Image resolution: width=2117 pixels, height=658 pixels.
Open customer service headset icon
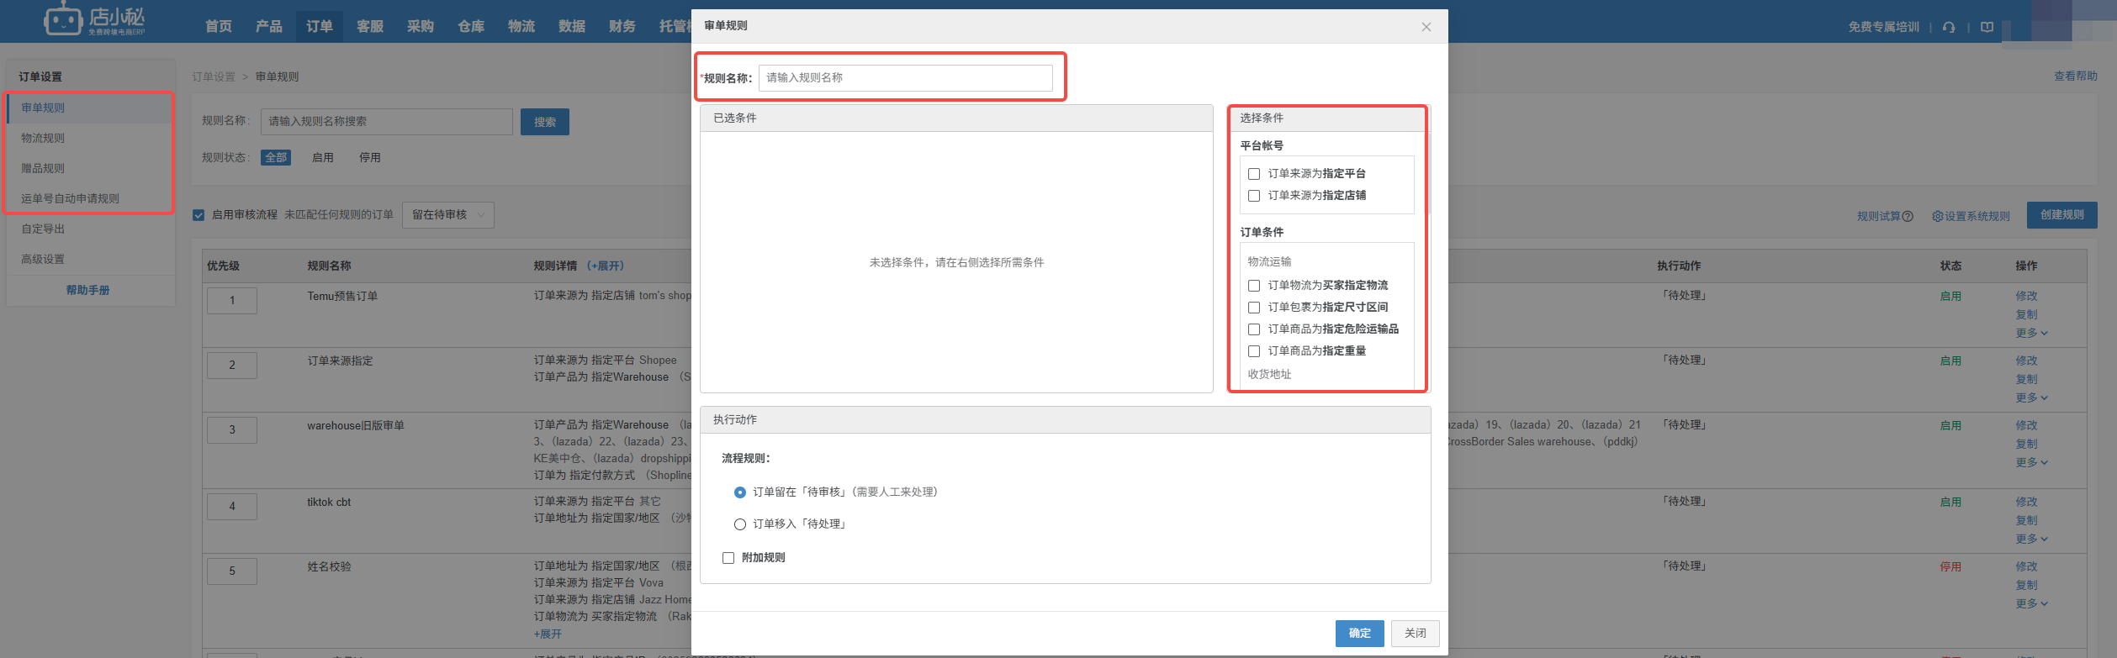[1949, 27]
